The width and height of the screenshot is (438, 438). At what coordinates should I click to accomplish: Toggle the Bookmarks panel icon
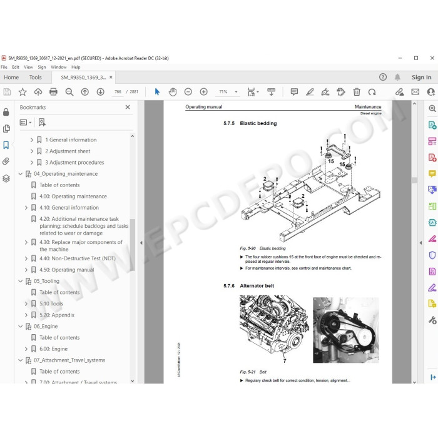tap(6, 145)
